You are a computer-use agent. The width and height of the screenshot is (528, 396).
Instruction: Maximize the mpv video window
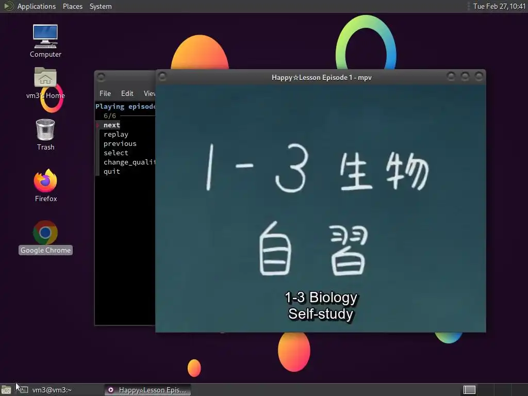click(465, 76)
